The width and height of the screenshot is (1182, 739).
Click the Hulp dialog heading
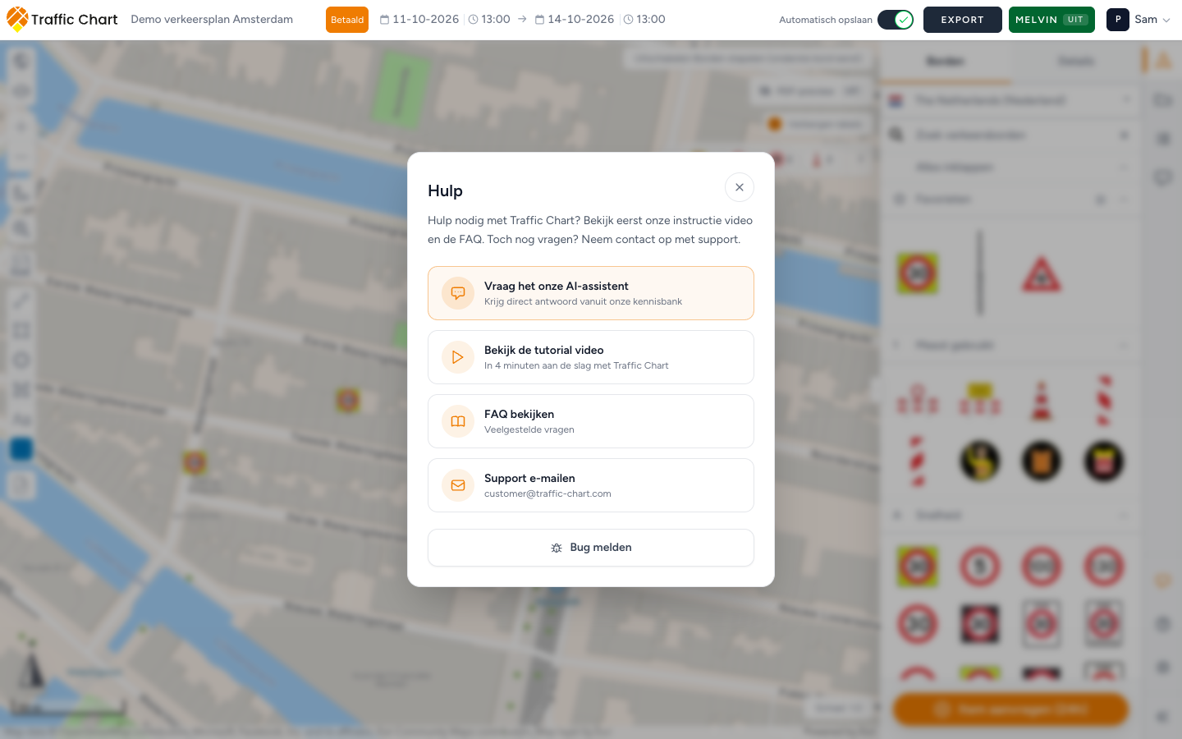tap(445, 190)
